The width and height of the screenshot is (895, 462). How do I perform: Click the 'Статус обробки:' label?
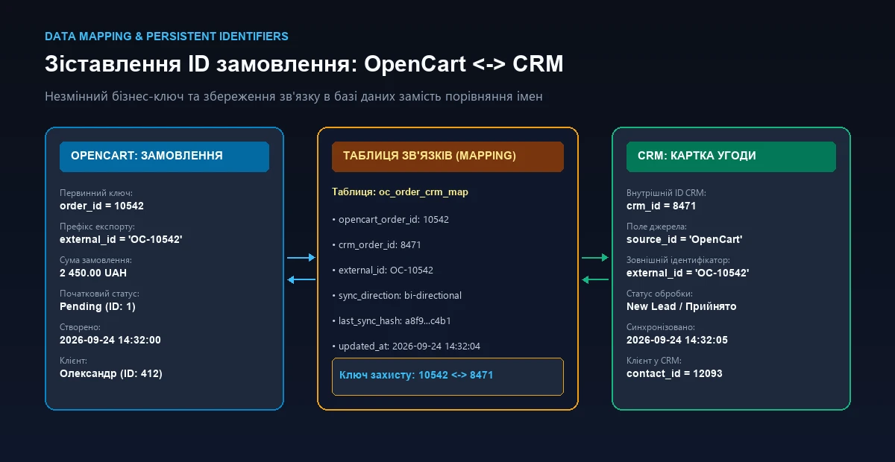pyautogui.click(x=659, y=294)
